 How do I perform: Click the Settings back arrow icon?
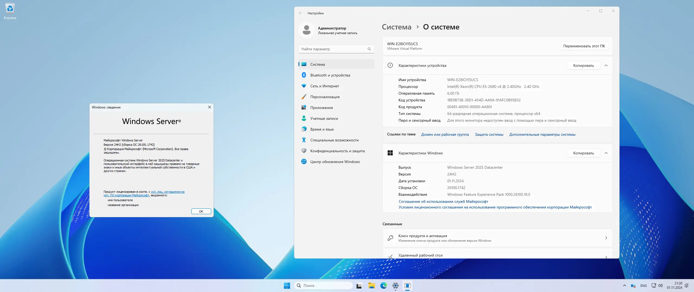(300, 13)
